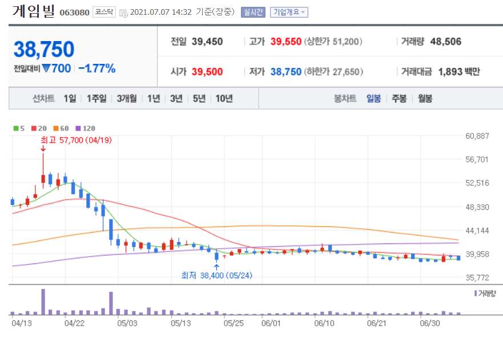
Task: Click the 05/13 date axis label
Action: [x=180, y=323]
